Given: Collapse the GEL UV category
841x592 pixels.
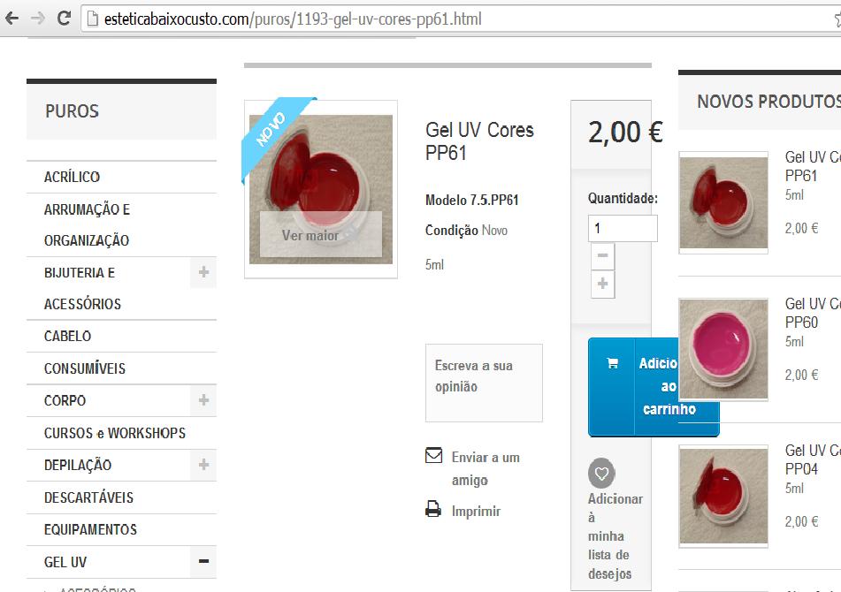Looking at the screenshot, I should [x=203, y=561].
